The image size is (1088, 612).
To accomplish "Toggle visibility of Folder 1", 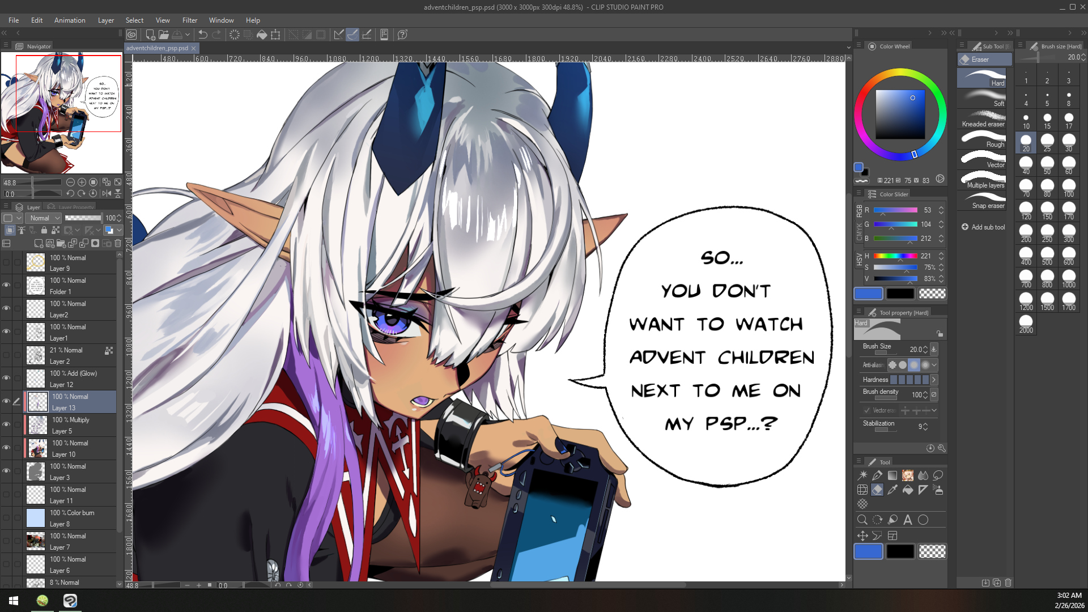I will (x=6, y=285).
